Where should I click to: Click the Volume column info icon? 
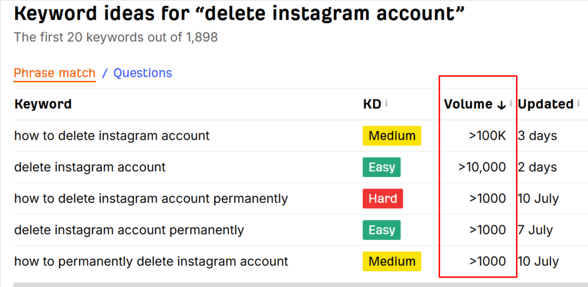pos(511,103)
